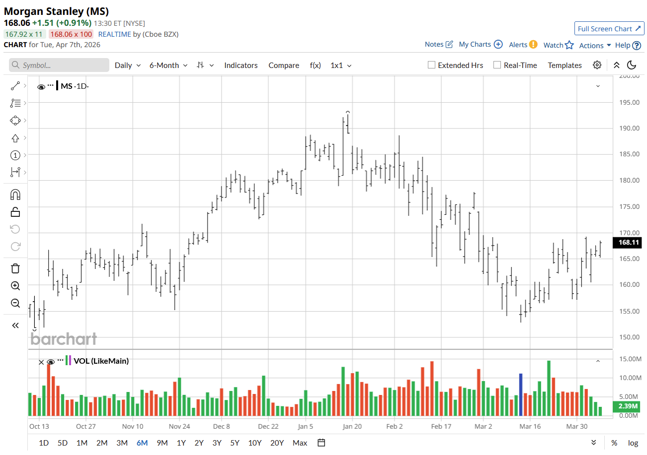
Task: Choose the polygon shape drawing tool
Action: 15,121
